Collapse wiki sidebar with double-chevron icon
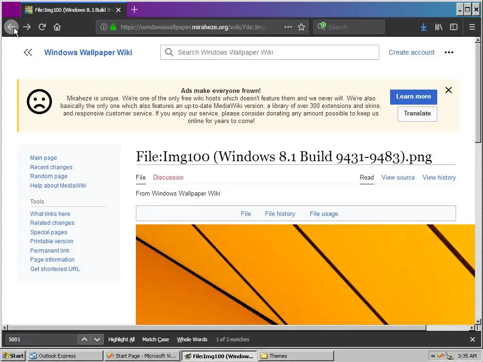This screenshot has height=362, width=483. pyautogui.click(x=28, y=52)
